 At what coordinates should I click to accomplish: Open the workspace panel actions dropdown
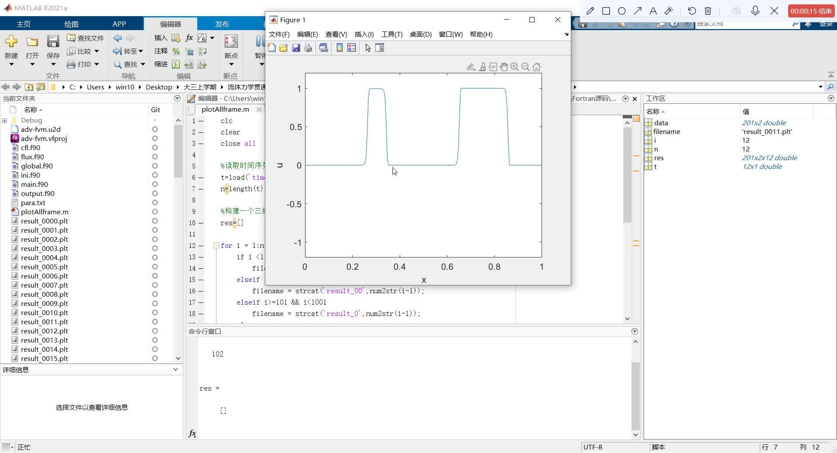[x=831, y=98]
